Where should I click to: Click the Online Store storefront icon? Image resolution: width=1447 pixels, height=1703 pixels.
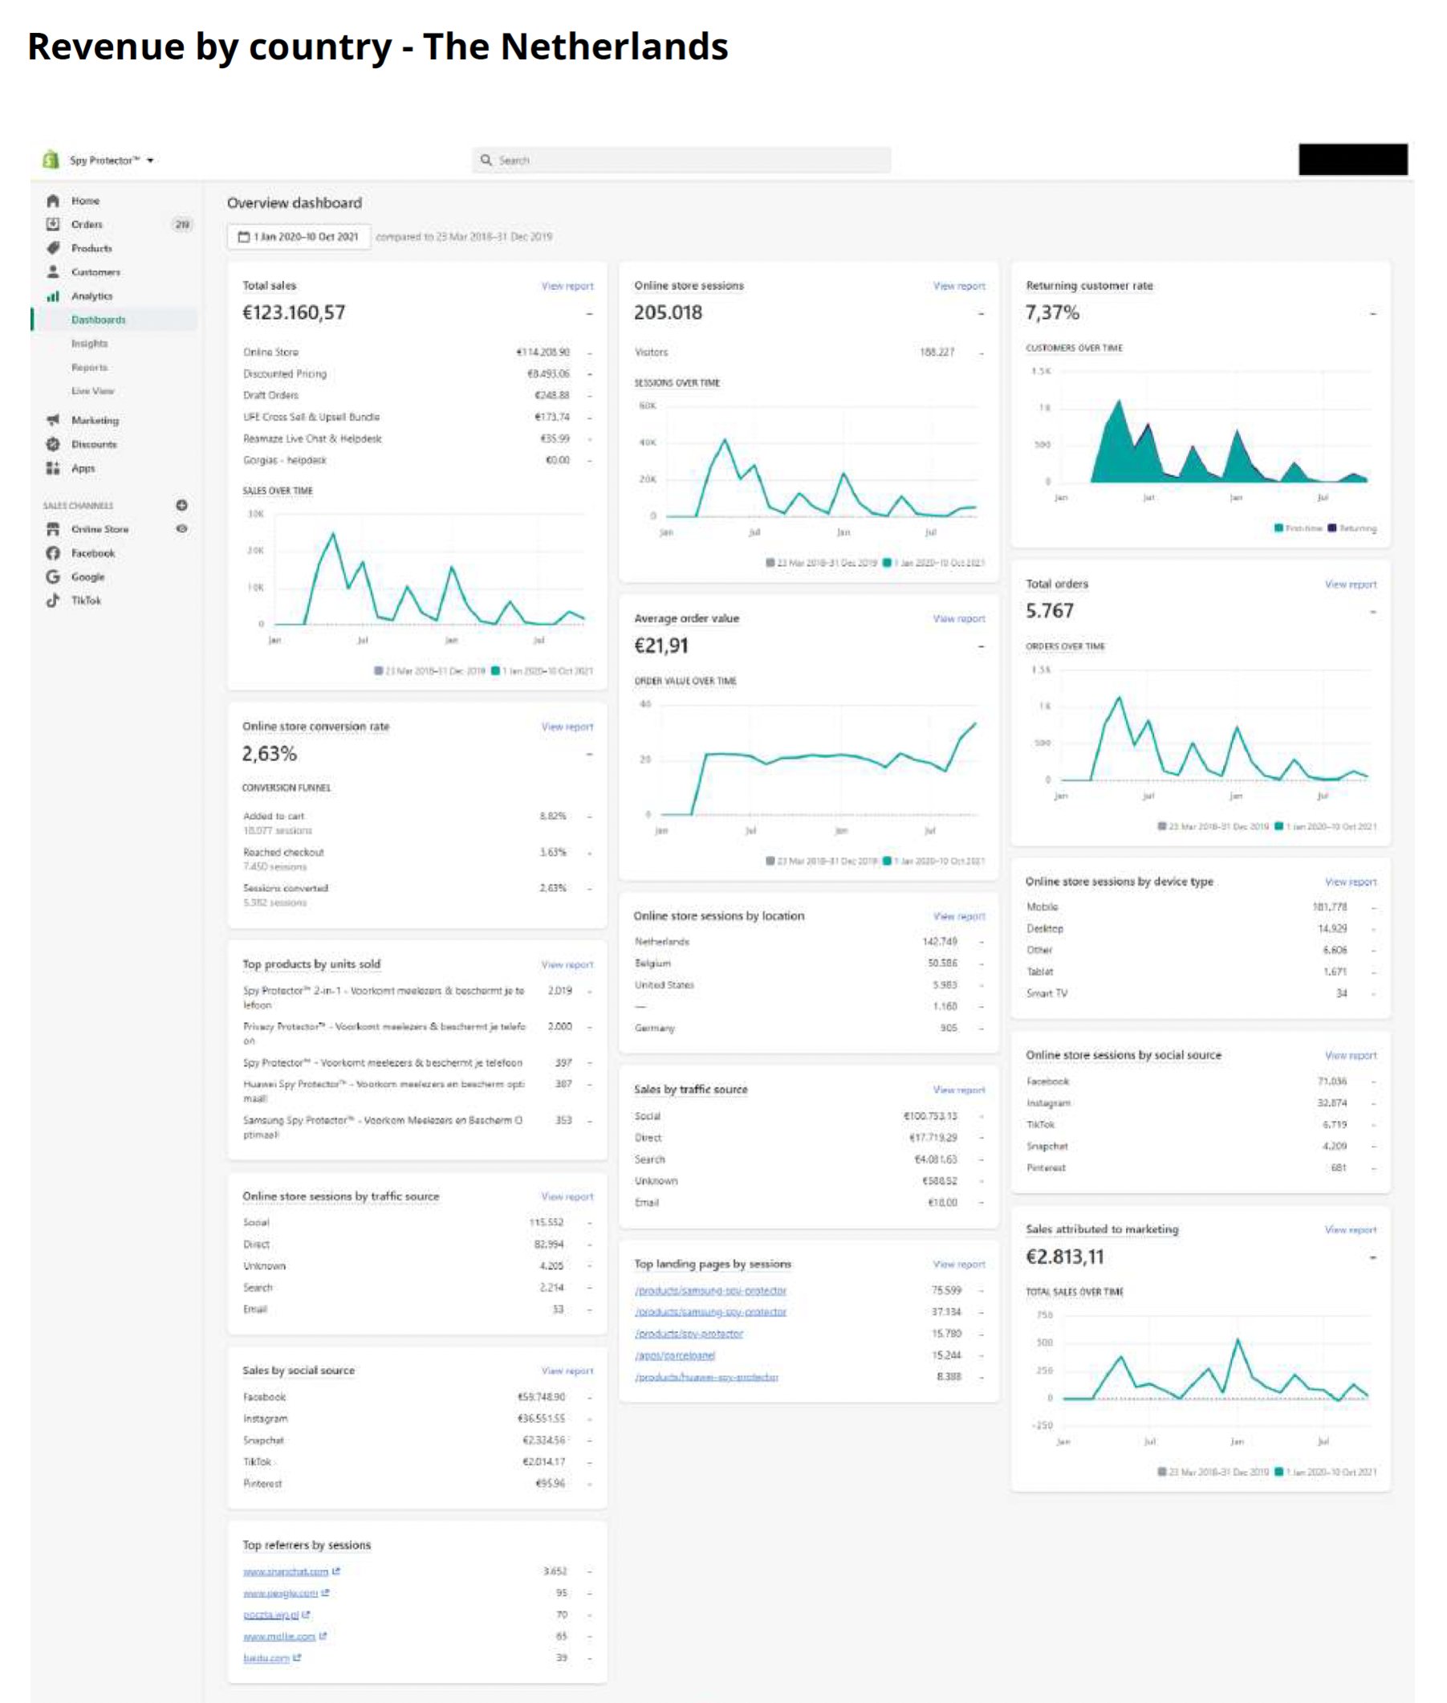coord(53,529)
